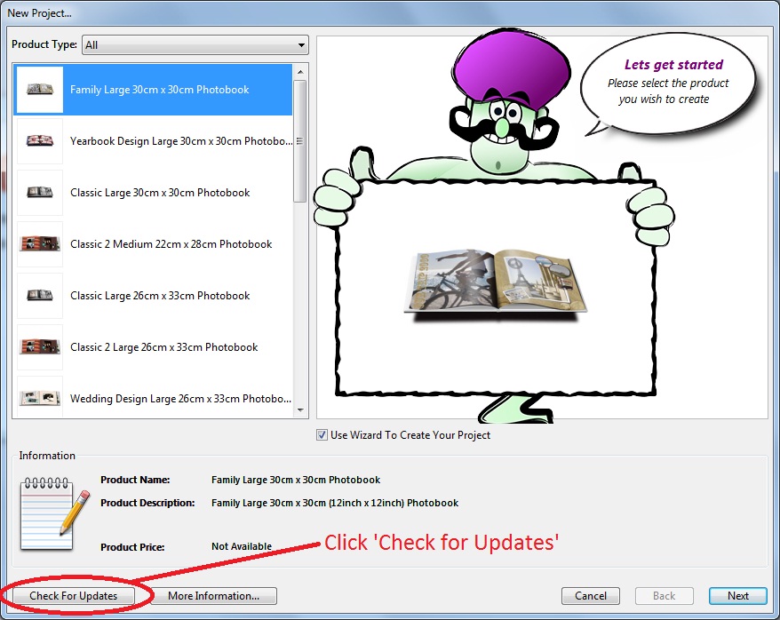The image size is (780, 620).
Task: Select 'Classic Large 30cm x 30cm Photobook' text
Action: click(x=160, y=193)
